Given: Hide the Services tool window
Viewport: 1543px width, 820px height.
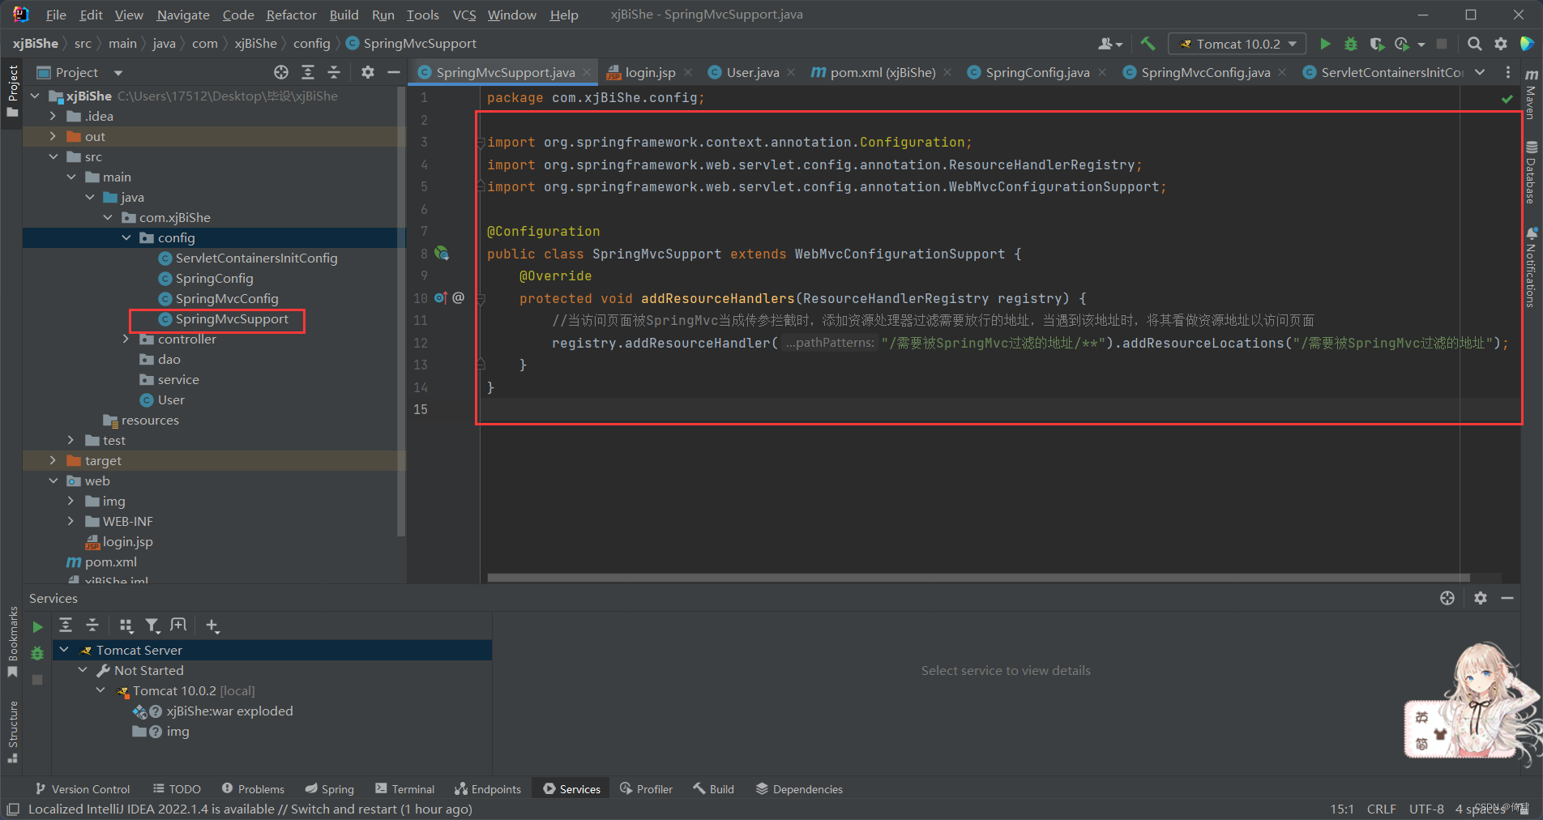Looking at the screenshot, I should [1507, 598].
